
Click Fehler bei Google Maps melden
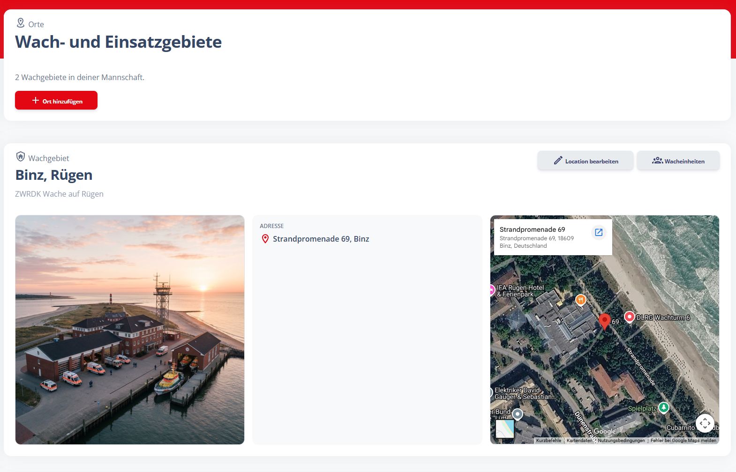(683, 441)
